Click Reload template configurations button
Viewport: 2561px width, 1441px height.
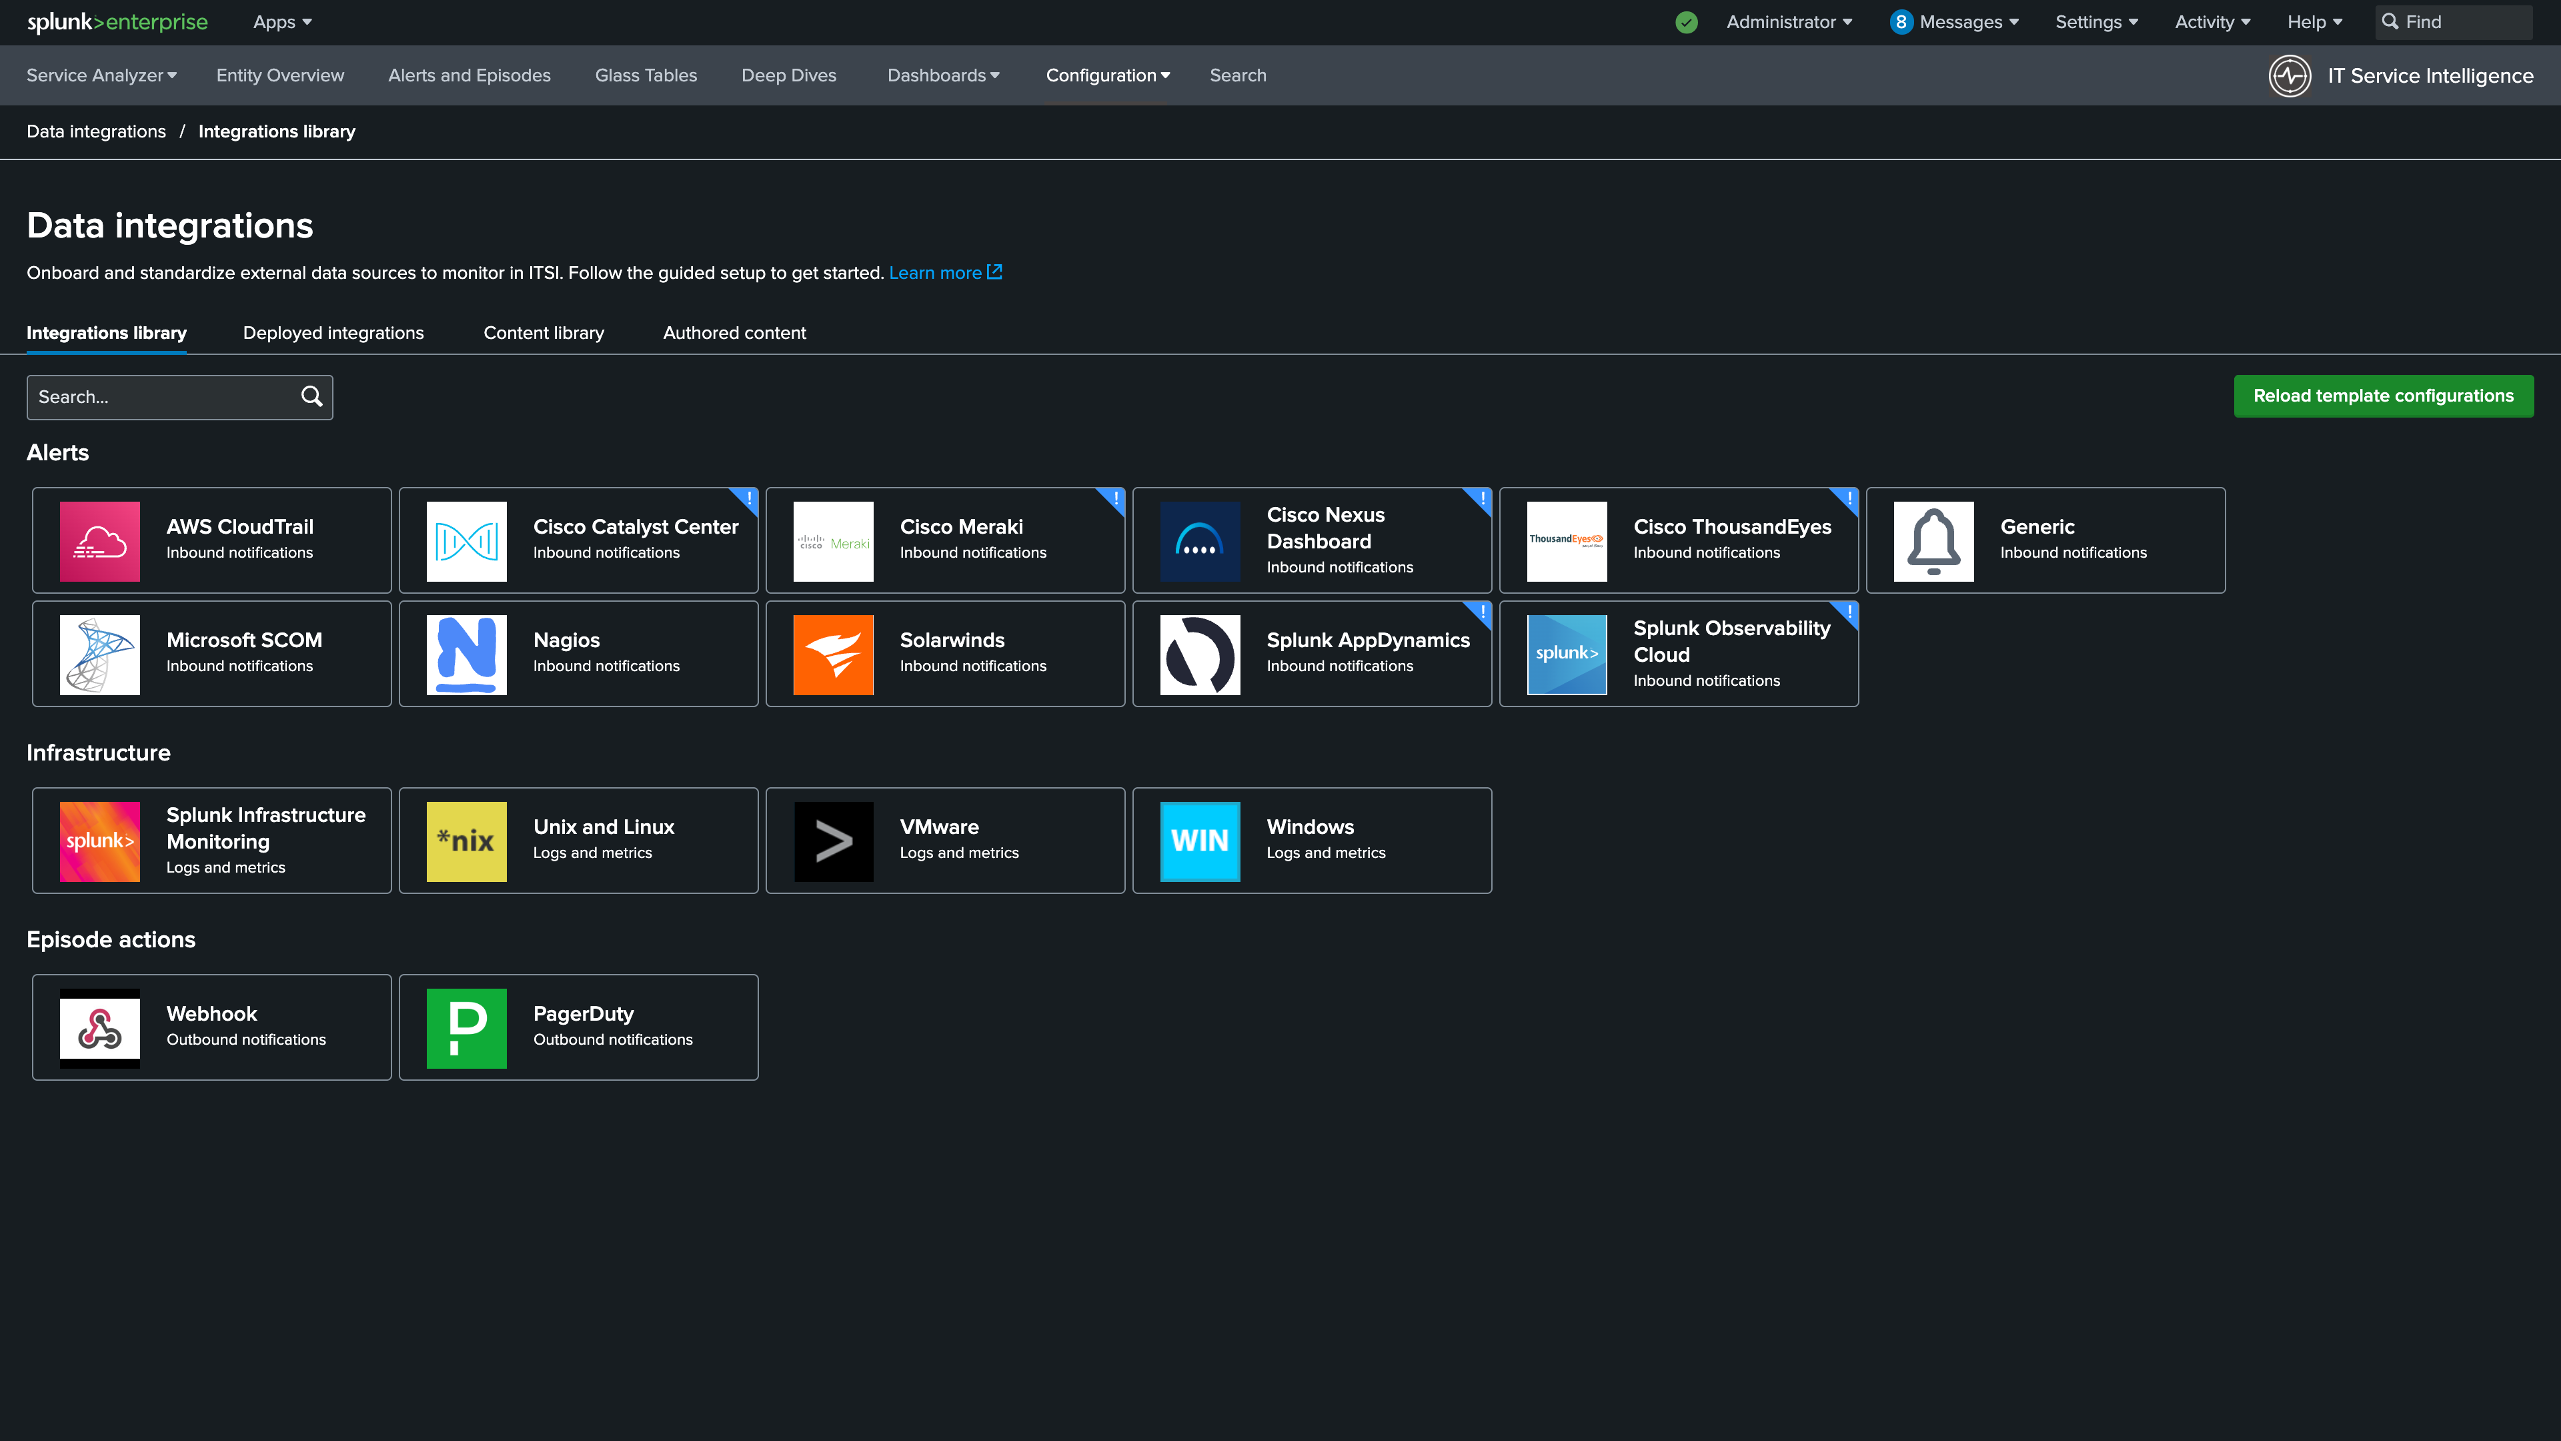[x=2383, y=396]
